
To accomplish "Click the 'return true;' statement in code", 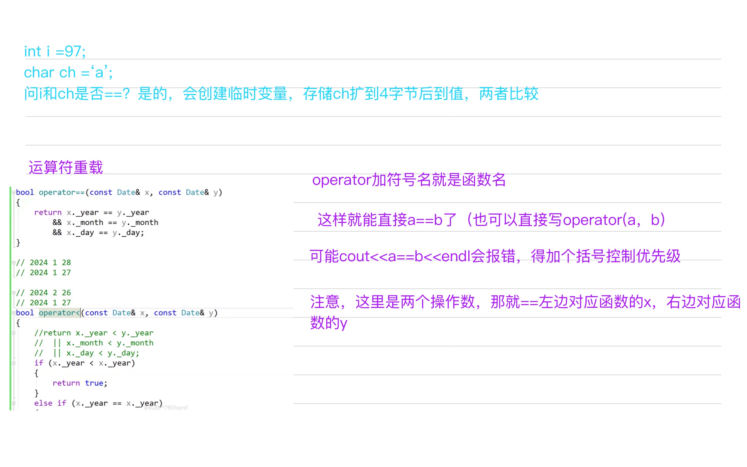I will click(x=80, y=383).
